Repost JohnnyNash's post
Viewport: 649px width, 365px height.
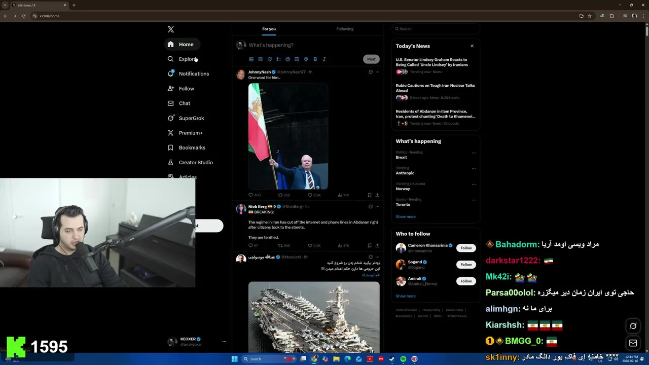pos(283,195)
